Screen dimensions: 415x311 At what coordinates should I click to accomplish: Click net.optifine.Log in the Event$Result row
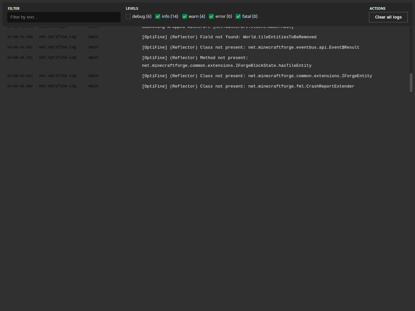point(57,47)
